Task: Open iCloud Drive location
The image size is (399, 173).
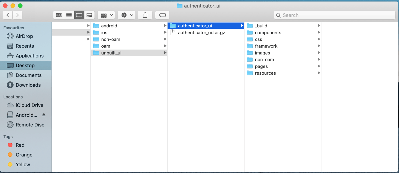Action: [x=25, y=105]
